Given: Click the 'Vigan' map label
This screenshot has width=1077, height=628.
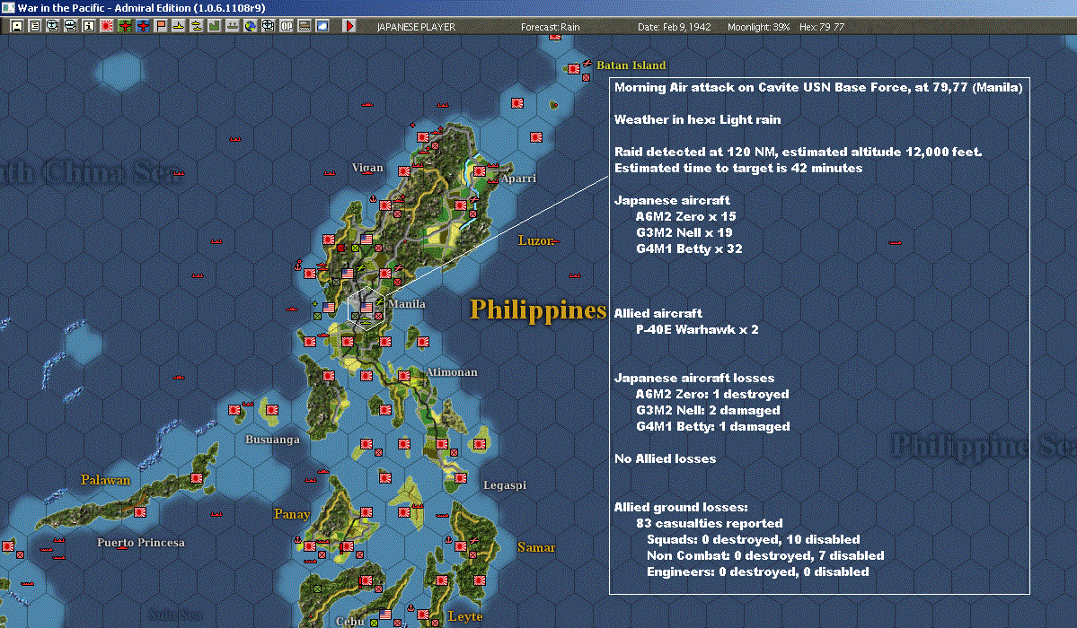Looking at the screenshot, I should tap(367, 168).
